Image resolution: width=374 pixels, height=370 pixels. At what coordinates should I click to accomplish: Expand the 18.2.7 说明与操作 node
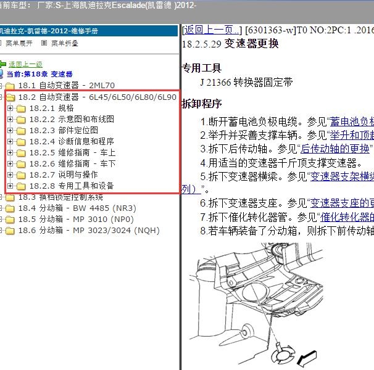click(x=10, y=175)
